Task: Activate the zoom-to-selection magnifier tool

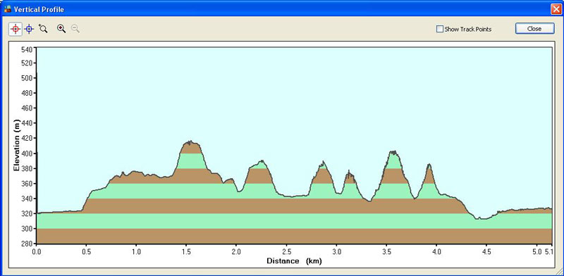Action: point(43,29)
